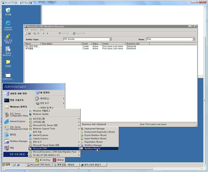Sort by the Status column header

(96, 43)
